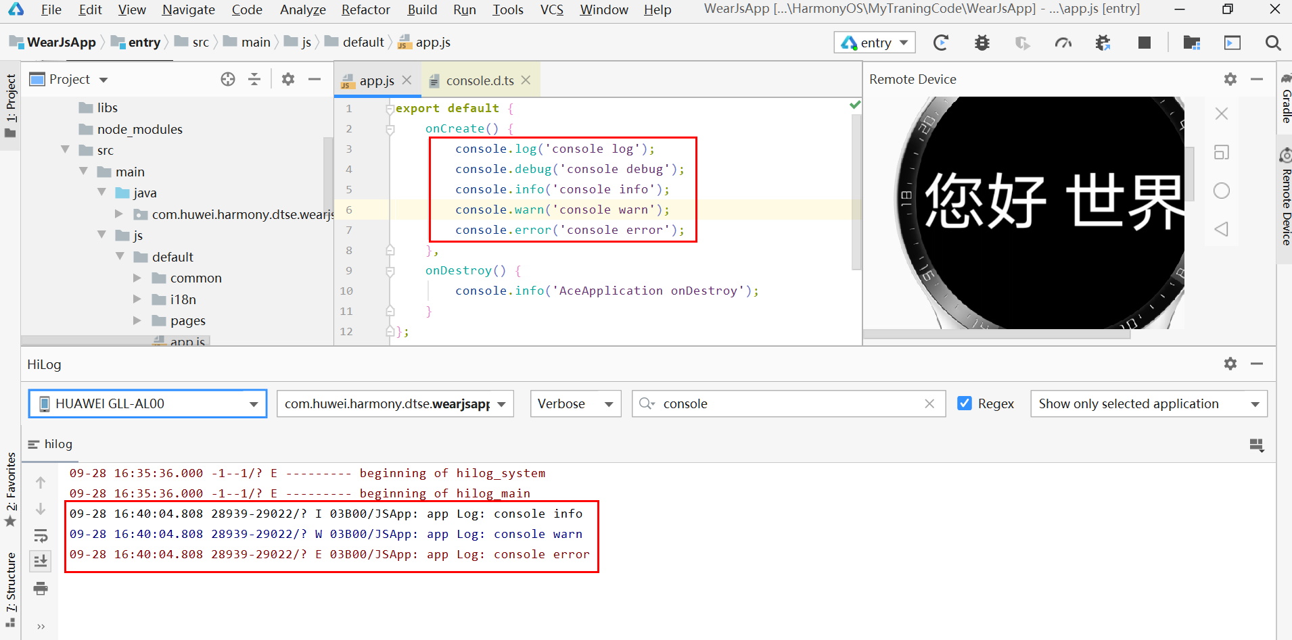
Task: Open Project panel settings gear
Action: 288,79
